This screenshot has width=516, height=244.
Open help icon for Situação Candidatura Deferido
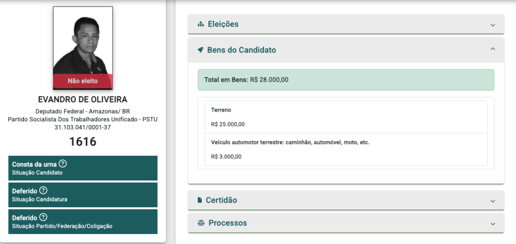[x=43, y=191]
